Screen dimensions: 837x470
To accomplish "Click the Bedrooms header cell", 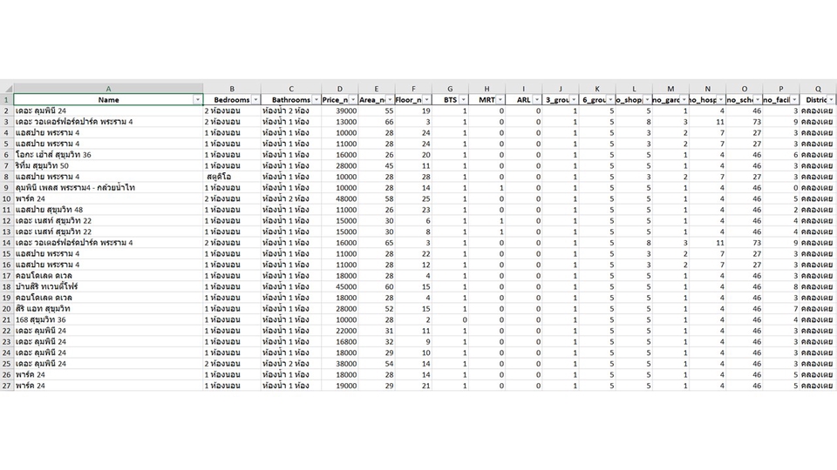I will pyautogui.click(x=232, y=99).
